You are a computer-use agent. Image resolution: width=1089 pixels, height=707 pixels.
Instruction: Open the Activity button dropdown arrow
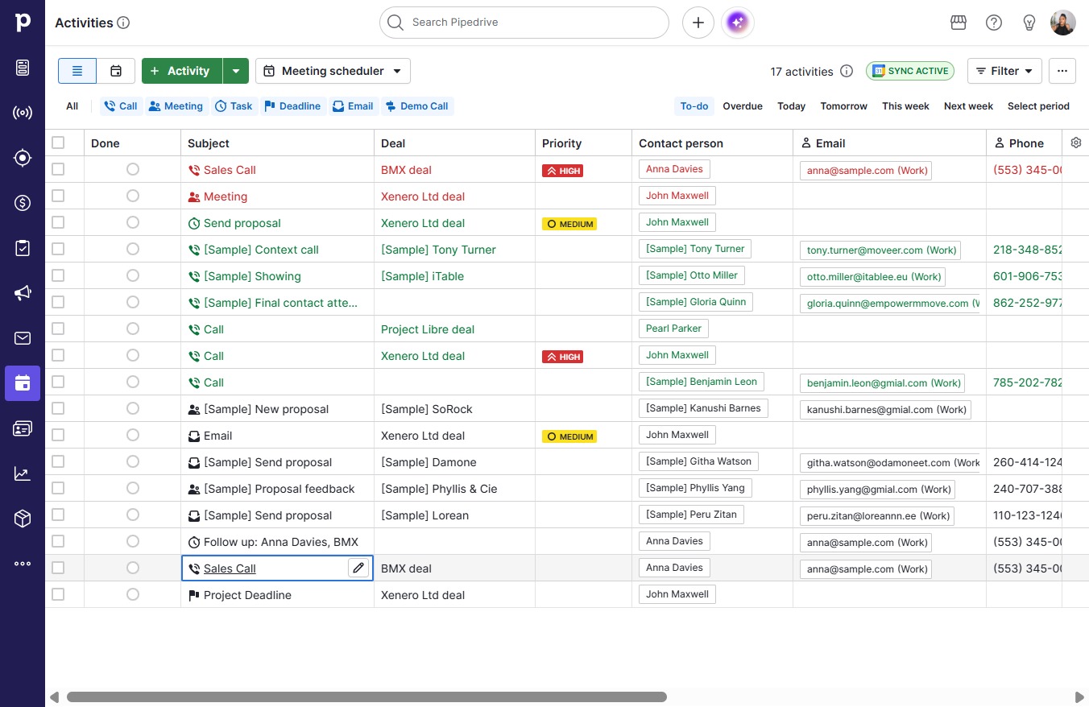click(x=236, y=71)
